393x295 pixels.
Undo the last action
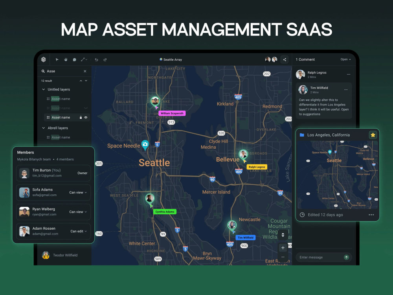pyautogui.click(x=96, y=59)
